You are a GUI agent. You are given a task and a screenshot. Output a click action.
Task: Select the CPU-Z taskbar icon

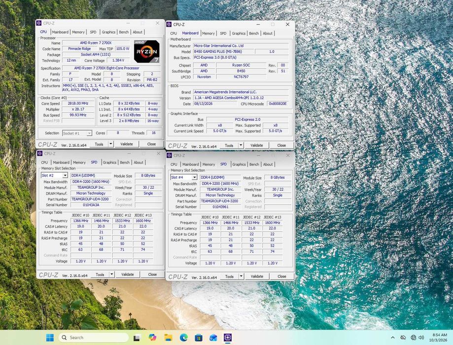[x=228, y=337]
